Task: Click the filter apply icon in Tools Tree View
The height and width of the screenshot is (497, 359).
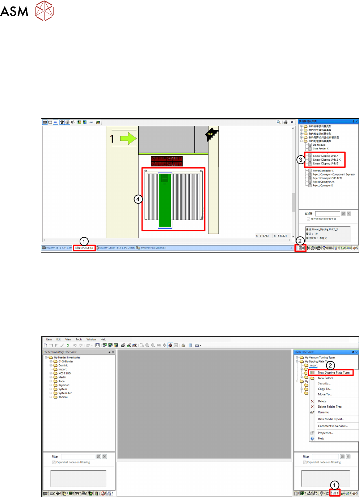Action: [x=342, y=456]
